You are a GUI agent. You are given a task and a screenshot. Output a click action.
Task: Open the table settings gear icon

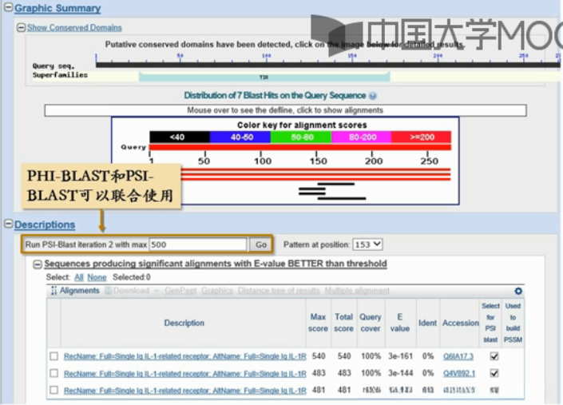[x=518, y=292]
